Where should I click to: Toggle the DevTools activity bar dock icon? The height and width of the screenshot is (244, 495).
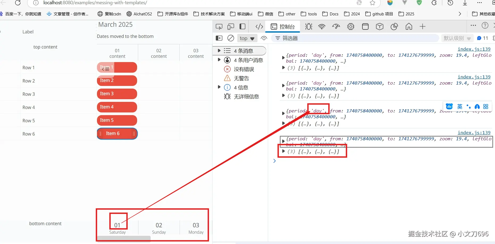click(x=242, y=27)
